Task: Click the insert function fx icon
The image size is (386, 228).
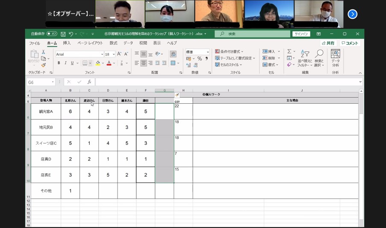Action: 89,82
